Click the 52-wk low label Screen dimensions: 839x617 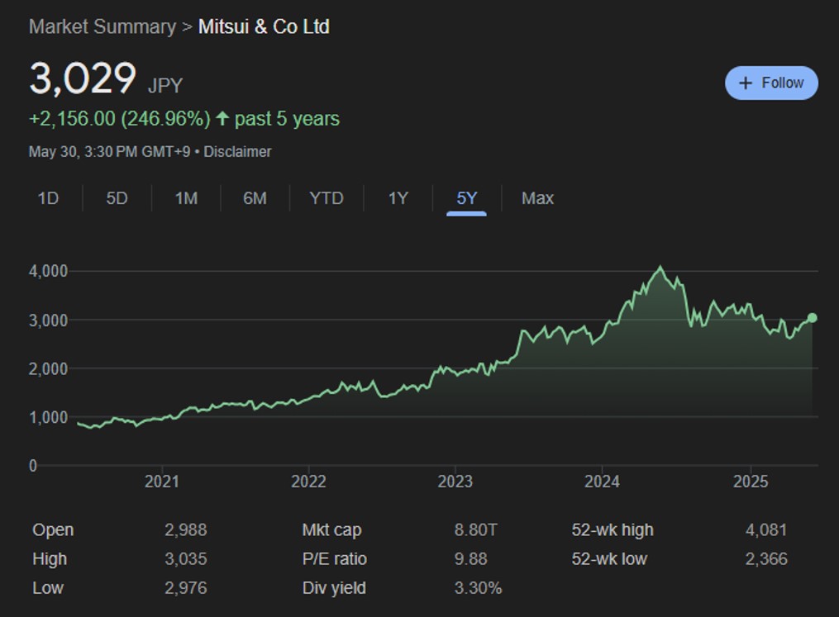pos(609,558)
